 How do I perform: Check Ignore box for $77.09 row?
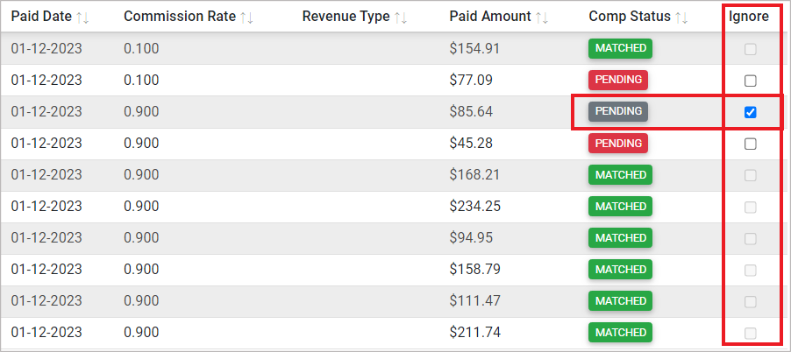click(750, 81)
